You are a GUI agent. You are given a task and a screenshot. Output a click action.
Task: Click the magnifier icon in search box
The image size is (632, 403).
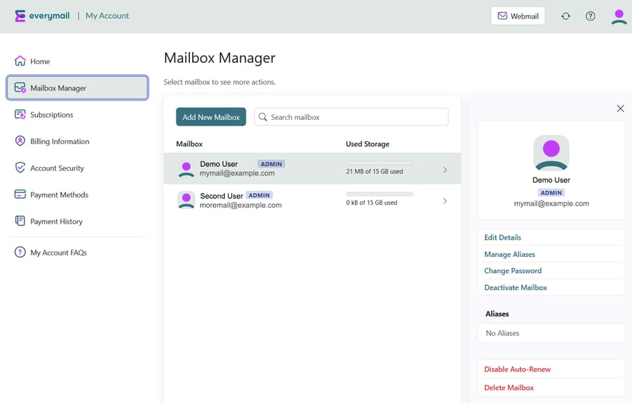[x=263, y=117]
